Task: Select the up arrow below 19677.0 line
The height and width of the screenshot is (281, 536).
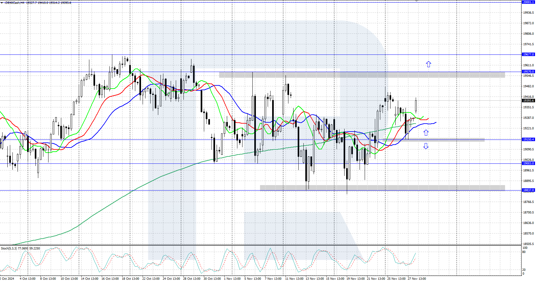Action: 428,64
